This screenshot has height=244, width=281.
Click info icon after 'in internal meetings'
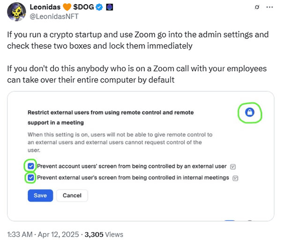(x=236, y=177)
